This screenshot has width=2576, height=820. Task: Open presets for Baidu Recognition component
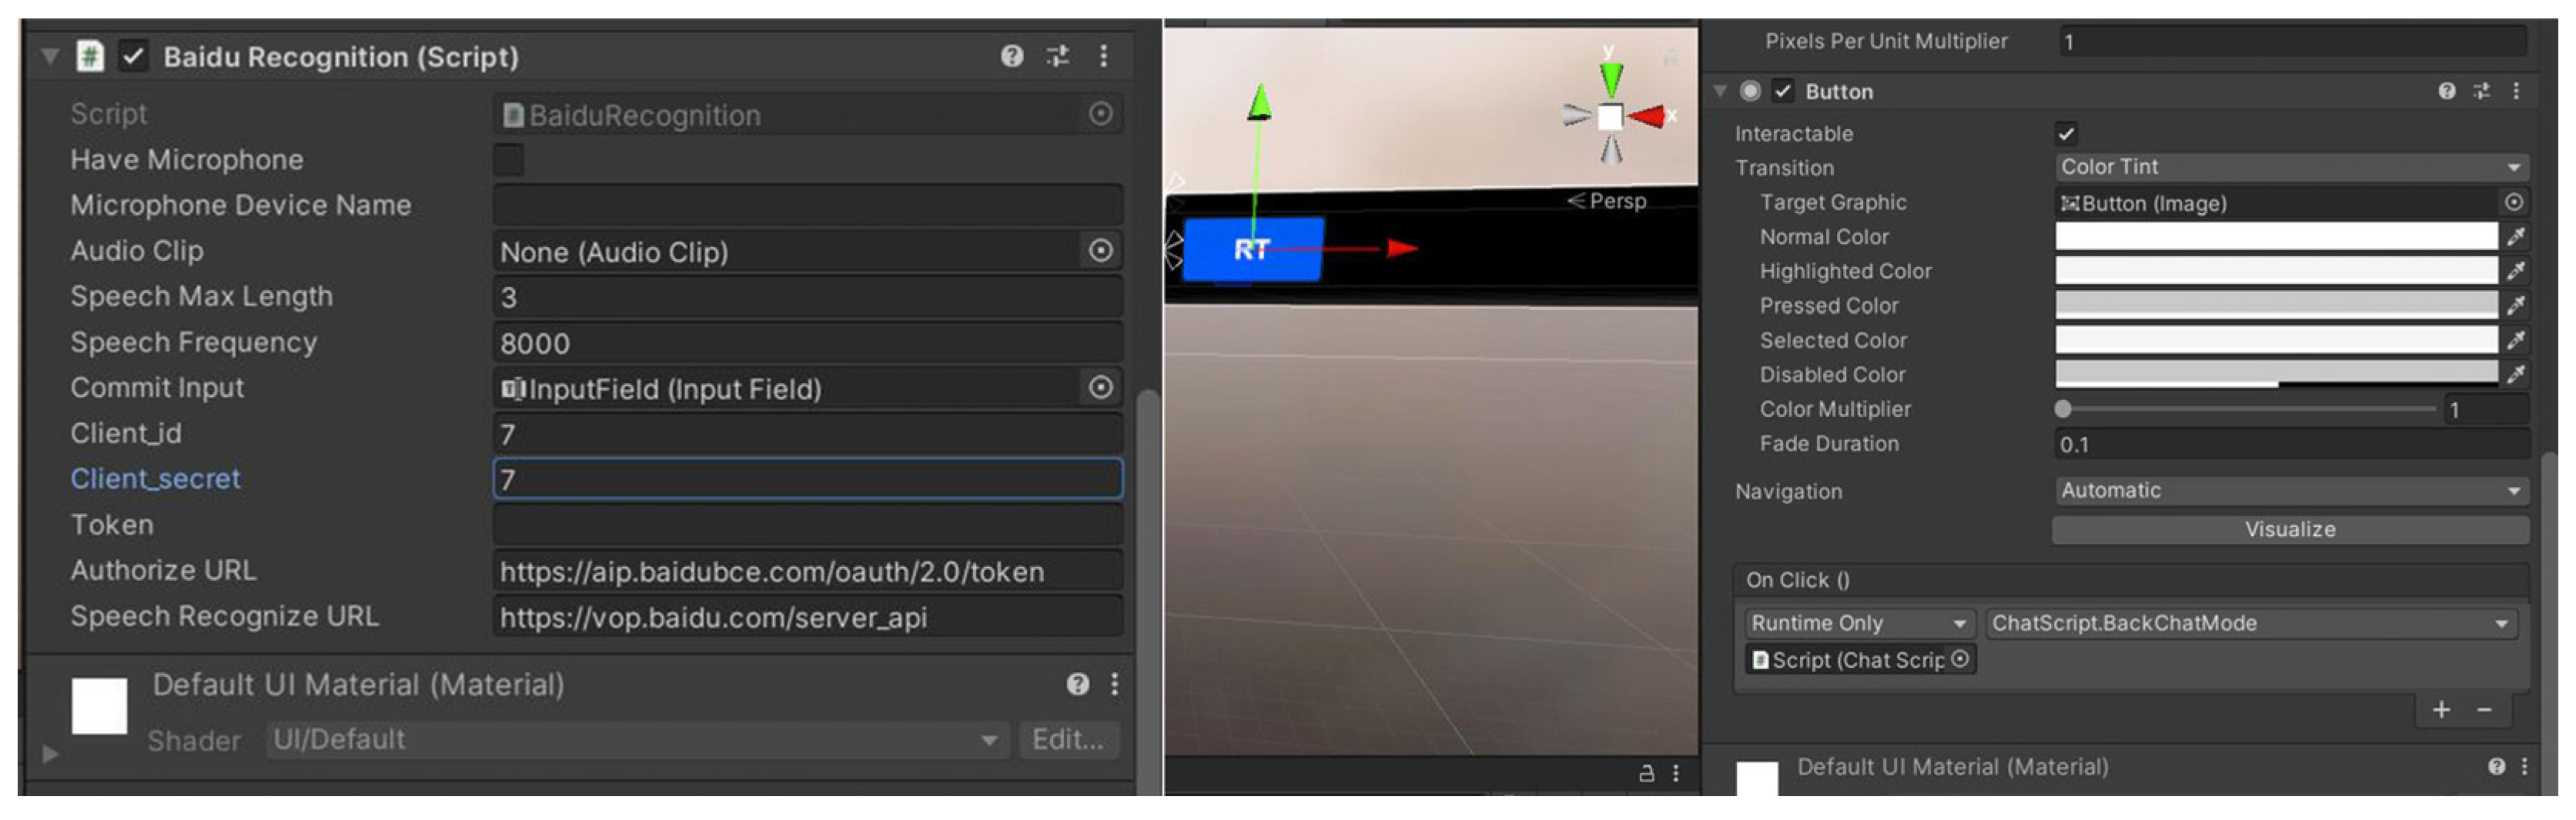1057,56
